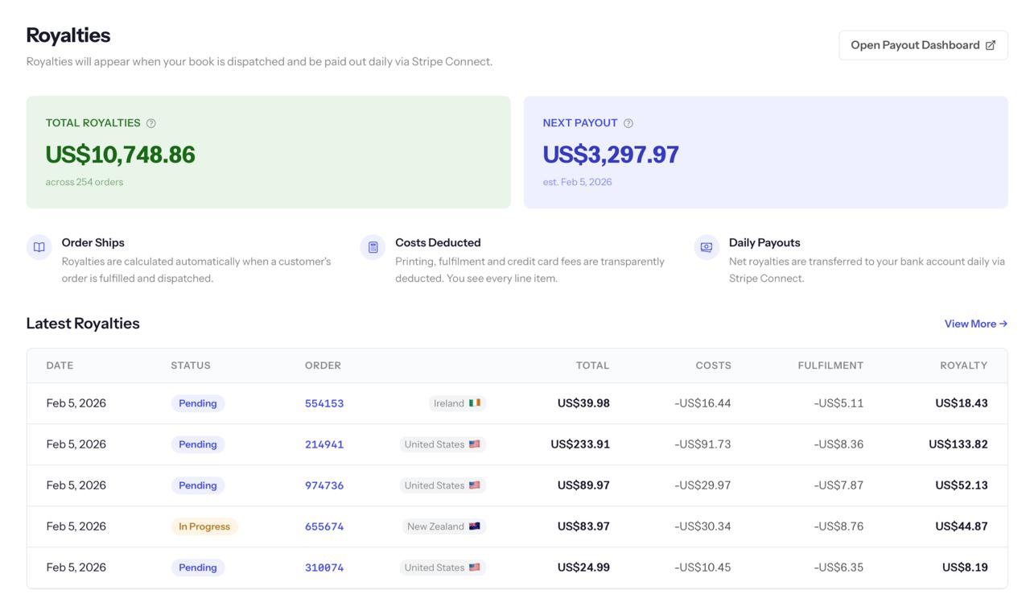Viewport: 1030px width, 615px height.
Task: Click the Daily Payouts card icon
Action: pos(706,246)
